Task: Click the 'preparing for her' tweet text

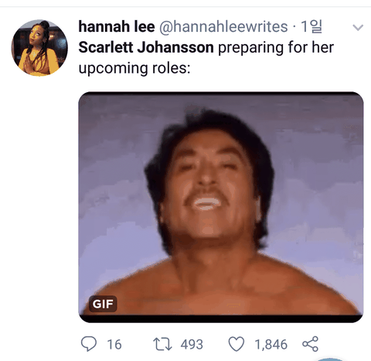Action: [x=276, y=47]
